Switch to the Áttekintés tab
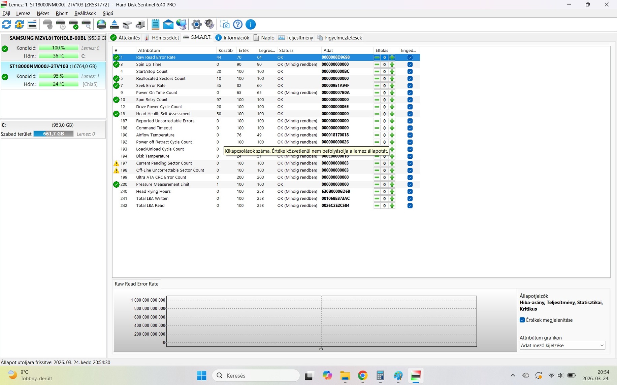617x385 pixels. click(x=125, y=38)
